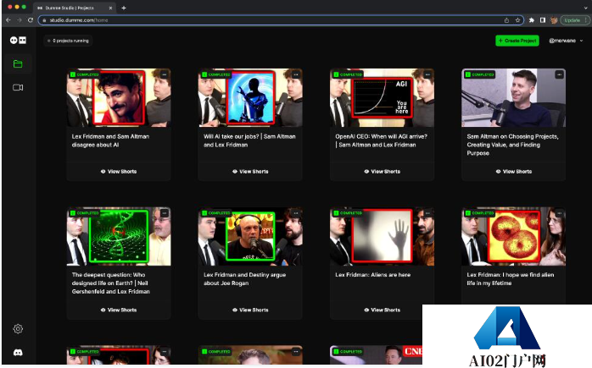Viewport: 592px width, 368px height.
Task: View Shorts for 'Aliens are here'
Action: point(382,310)
